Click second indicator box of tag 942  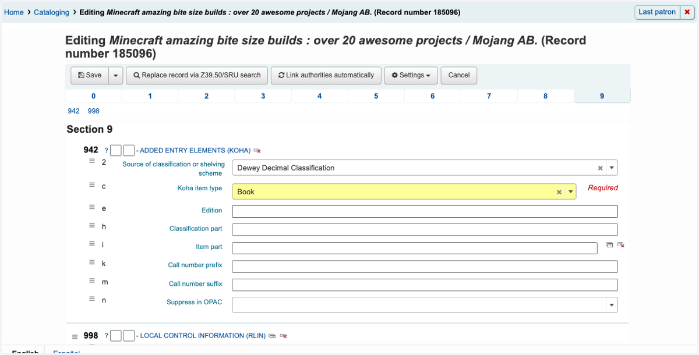coord(129,151)
